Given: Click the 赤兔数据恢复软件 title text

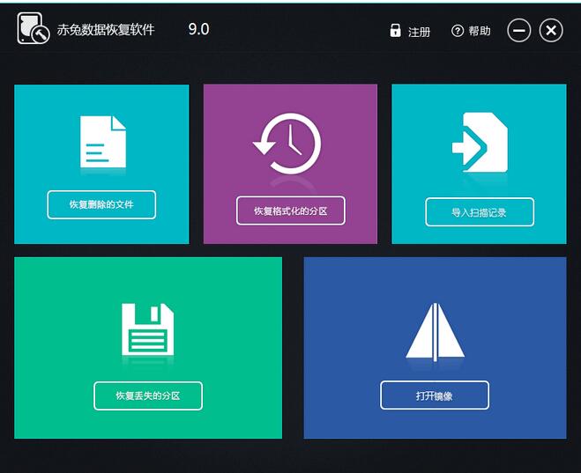Looking at the screenshot, I should click(106, 29).
